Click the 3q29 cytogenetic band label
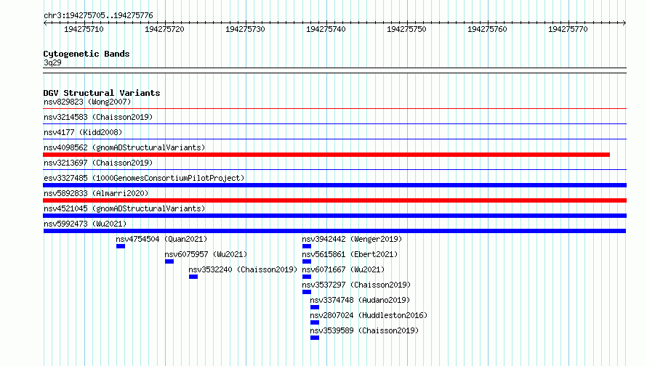This screenshot has width=647, height=366. 52,62
